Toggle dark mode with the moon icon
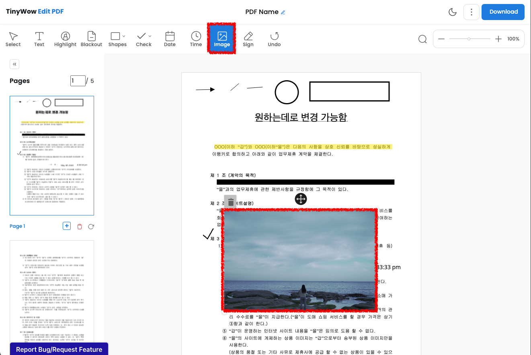Screen dimensions: 531x355 click(x=453, y=12)
